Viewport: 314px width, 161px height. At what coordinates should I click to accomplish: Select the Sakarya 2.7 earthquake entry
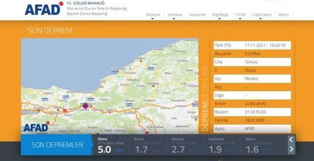(184, 145)
